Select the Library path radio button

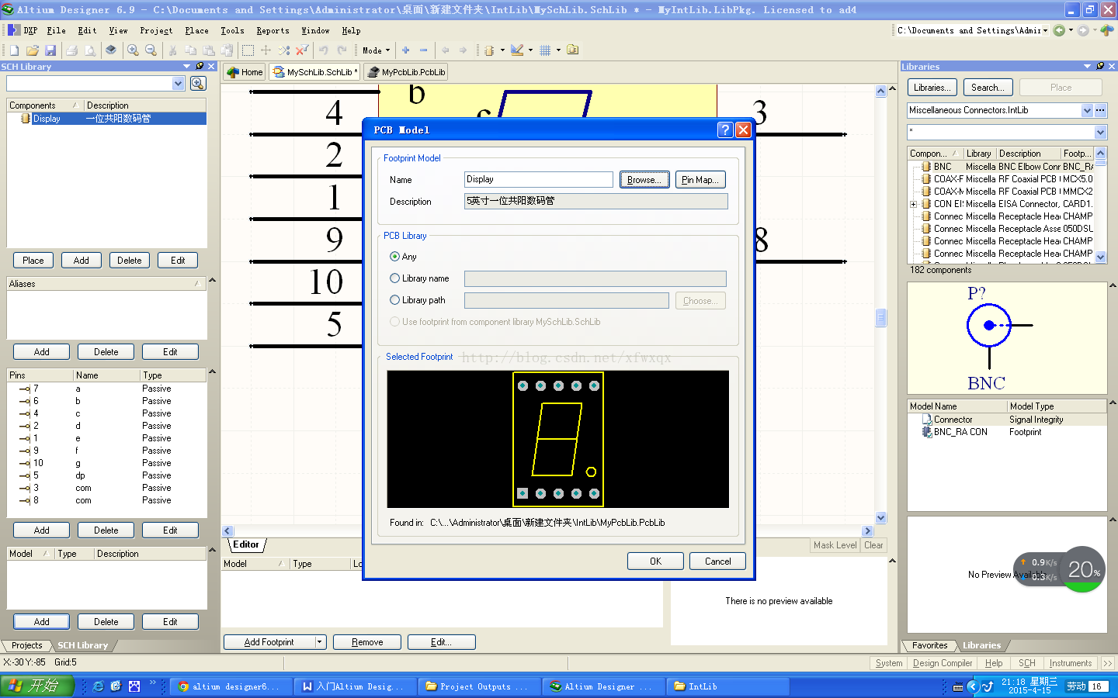(x=395, y=300)
